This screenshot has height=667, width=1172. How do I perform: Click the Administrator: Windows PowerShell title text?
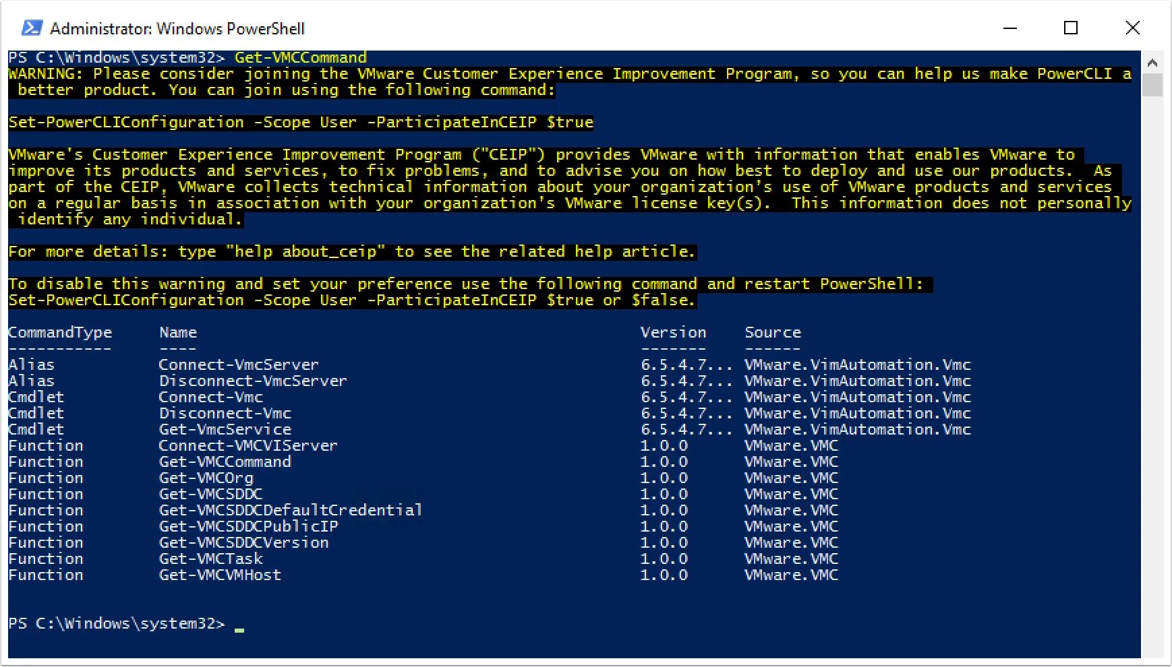click(x=177, y=29)
